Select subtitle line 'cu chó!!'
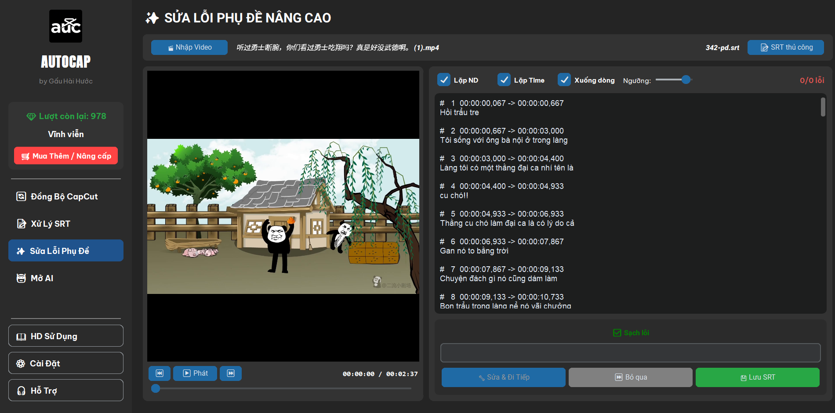Viewport: 835px width, 413px height. coord(454,196)
